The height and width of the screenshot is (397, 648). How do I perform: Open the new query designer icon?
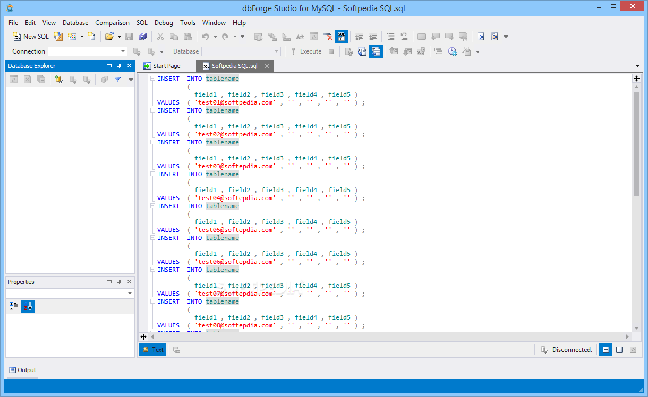(x=58, y=37)
